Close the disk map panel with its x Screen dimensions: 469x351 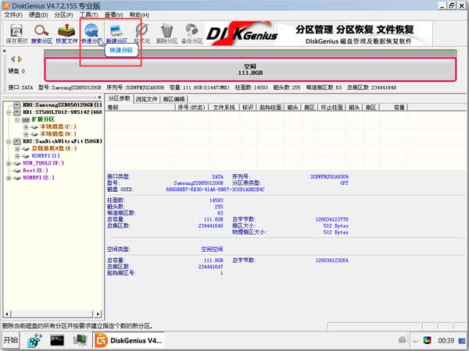point(4,51)
